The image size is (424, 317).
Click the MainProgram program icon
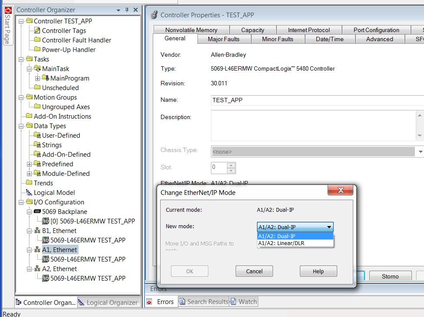tap(46, 78)
